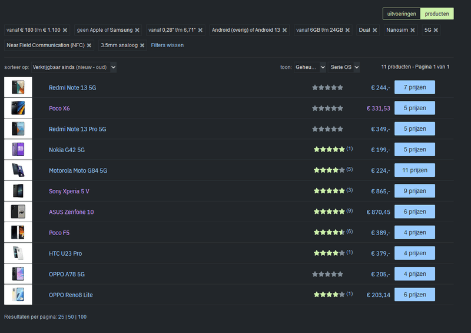Open the Redmi Note 13 5G thumbnail
471x333 pixels.
click(x=18, y=87)
